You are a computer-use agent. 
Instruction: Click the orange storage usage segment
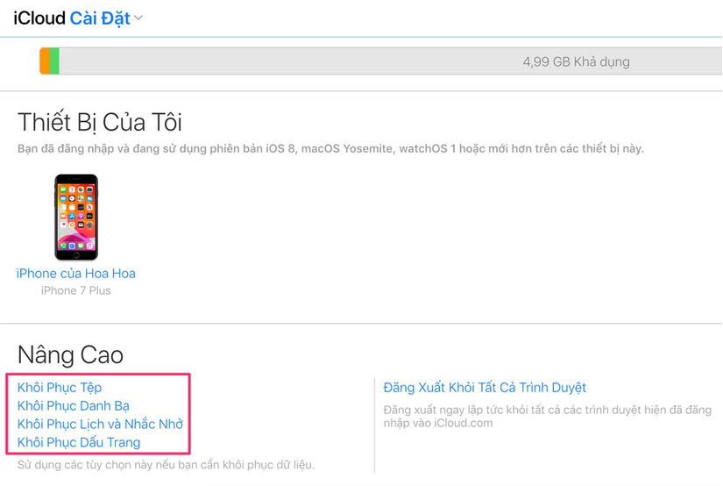(45, 61)
